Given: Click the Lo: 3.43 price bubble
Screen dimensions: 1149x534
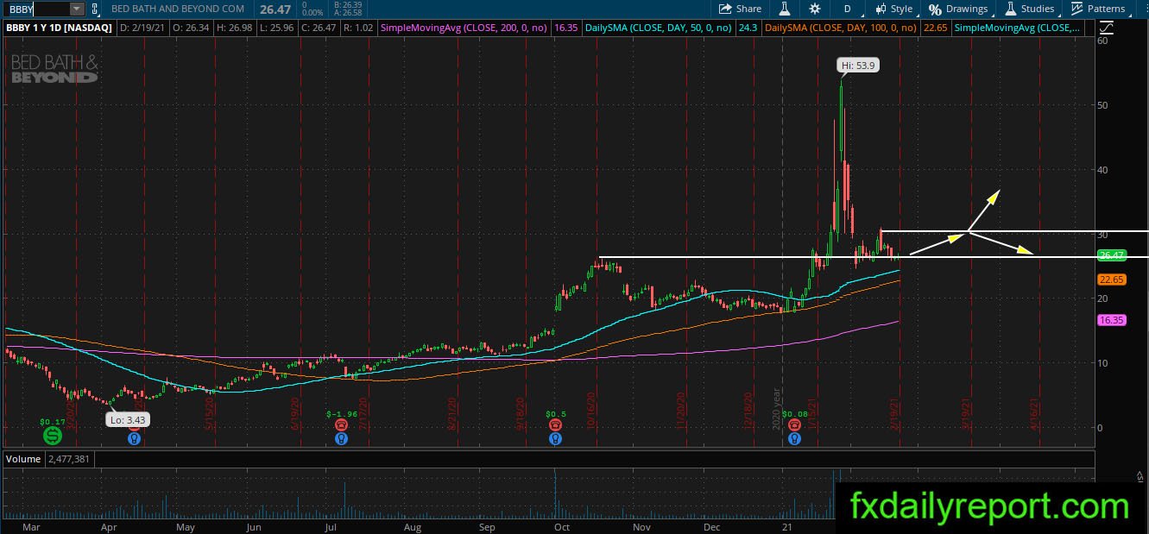Looking at the screenshot, I should pyautogui.click(x=128, y=419).
